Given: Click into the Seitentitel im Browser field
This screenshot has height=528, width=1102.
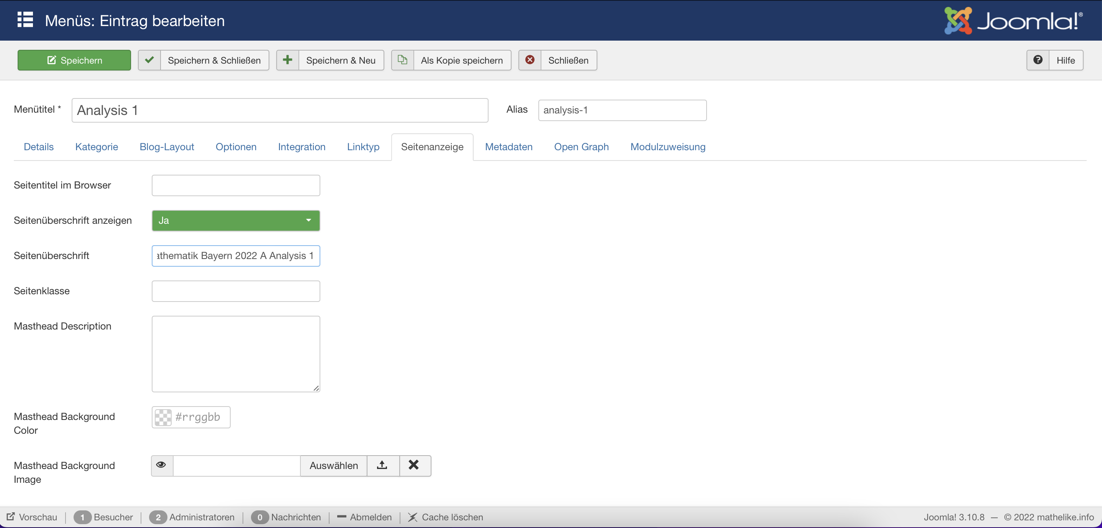Looking at the screenshot, I should (x=235, y=185).
